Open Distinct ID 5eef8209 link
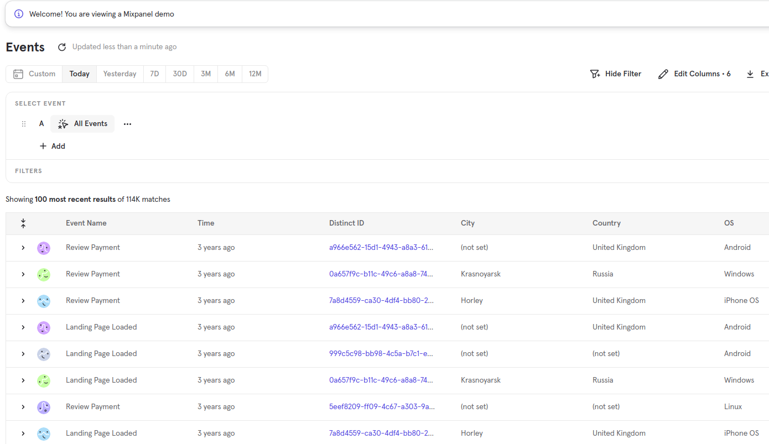 [x=381, y=407]
